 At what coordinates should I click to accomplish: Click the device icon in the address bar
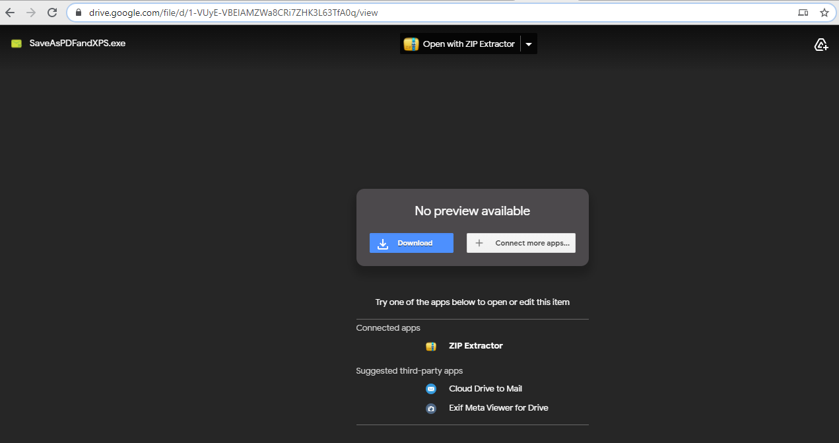[x=803, y=13]
